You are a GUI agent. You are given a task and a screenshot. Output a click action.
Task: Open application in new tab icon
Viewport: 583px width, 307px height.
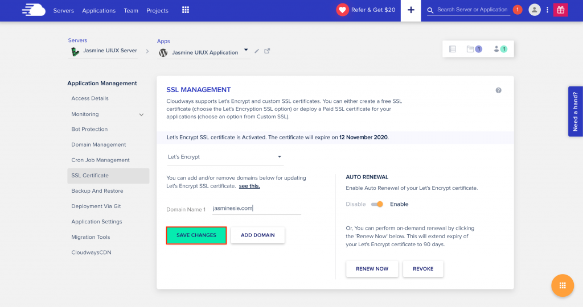click(267, 51)
